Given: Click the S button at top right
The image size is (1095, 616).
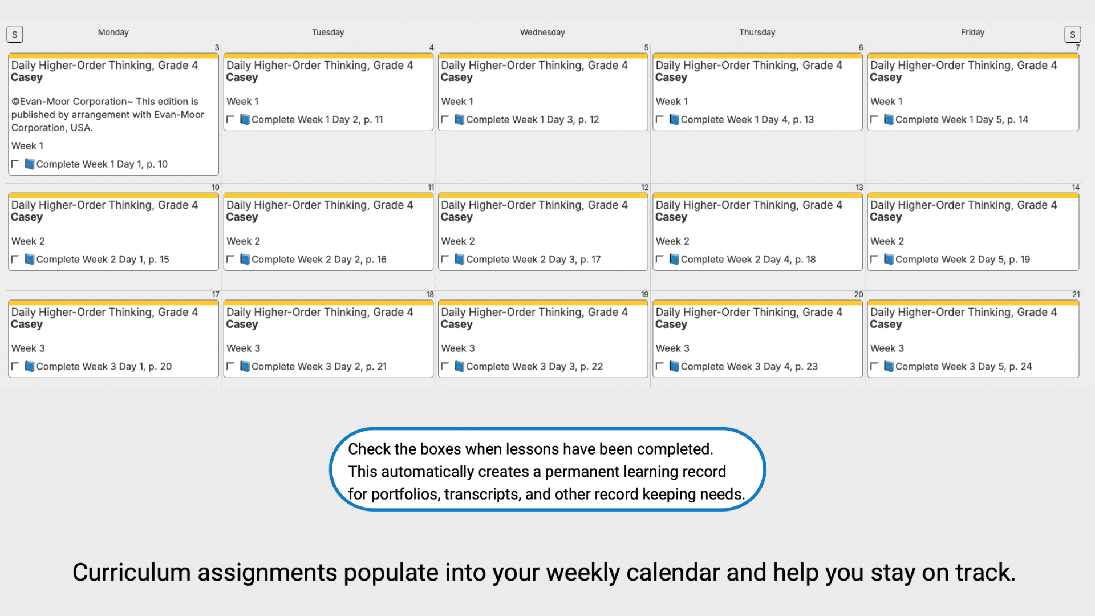Looking at the screenshot, I should 1073,34.
